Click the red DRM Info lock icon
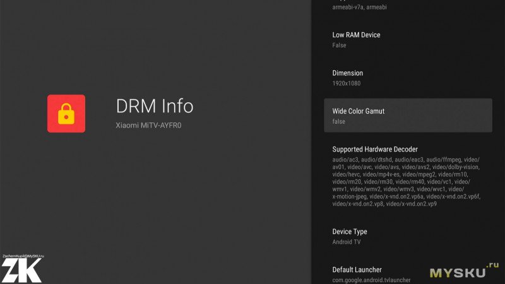 coord(66,114)
